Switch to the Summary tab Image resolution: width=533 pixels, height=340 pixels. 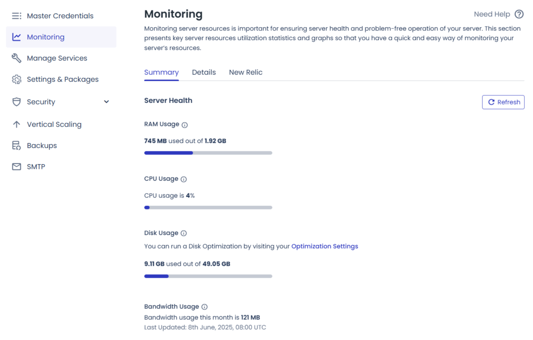[x=161, y=72]
